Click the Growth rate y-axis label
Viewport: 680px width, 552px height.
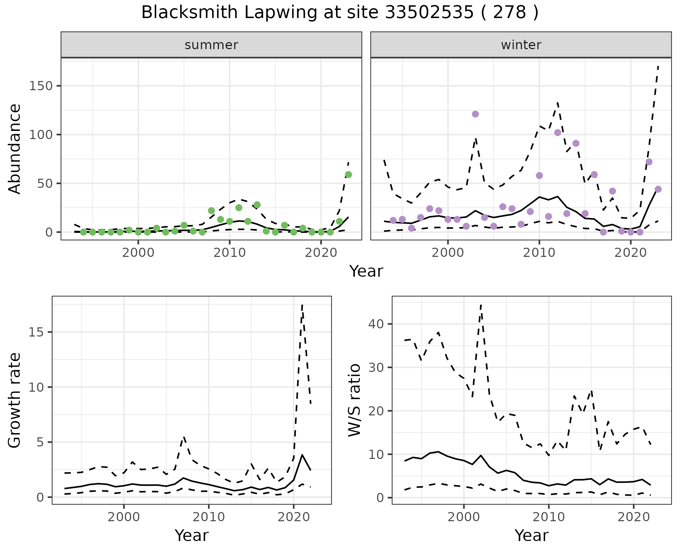pyautogui.click(x=15, y=400)
